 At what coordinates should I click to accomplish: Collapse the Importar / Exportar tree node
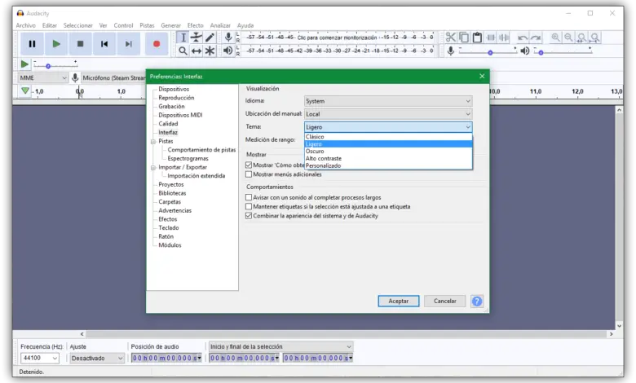tap(153, 167)
